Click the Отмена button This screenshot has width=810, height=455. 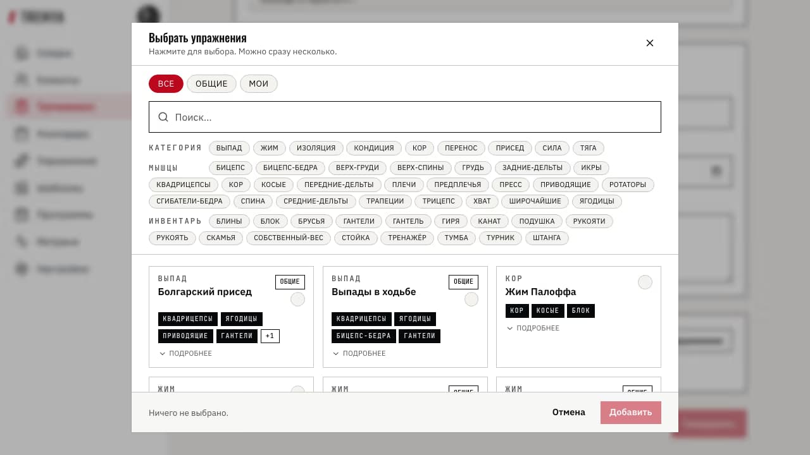(569, 412)
